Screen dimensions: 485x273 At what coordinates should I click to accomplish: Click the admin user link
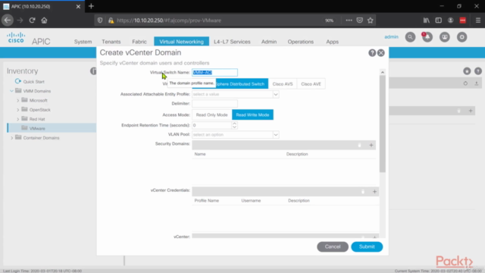click(x=391, y=37)
